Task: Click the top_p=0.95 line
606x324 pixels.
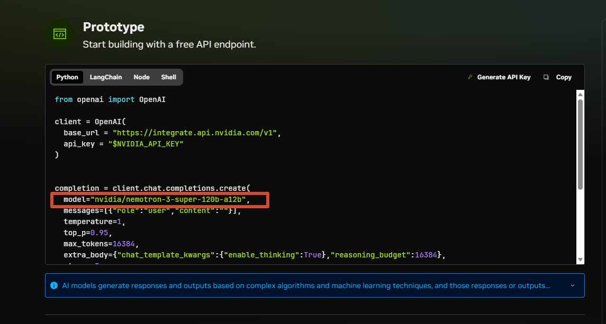Action: click(x=88, y=233)
